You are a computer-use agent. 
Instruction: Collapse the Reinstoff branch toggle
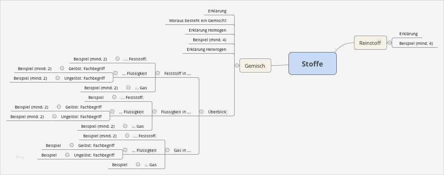click(x=389, y=42)
